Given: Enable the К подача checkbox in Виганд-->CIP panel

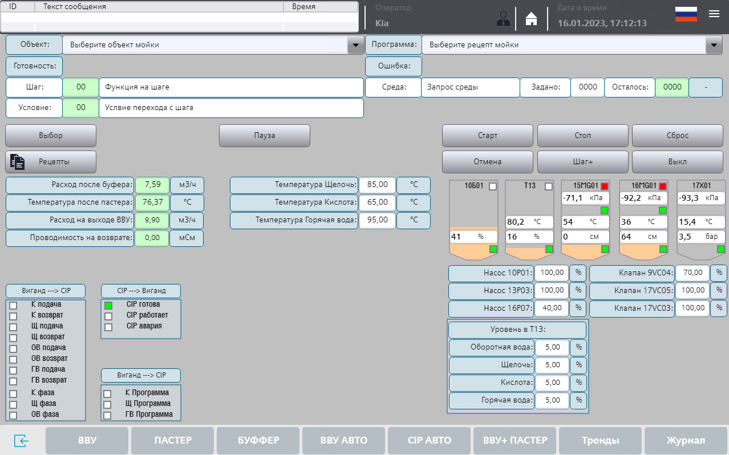Looking at the screenshot, I should click(14, 304).
